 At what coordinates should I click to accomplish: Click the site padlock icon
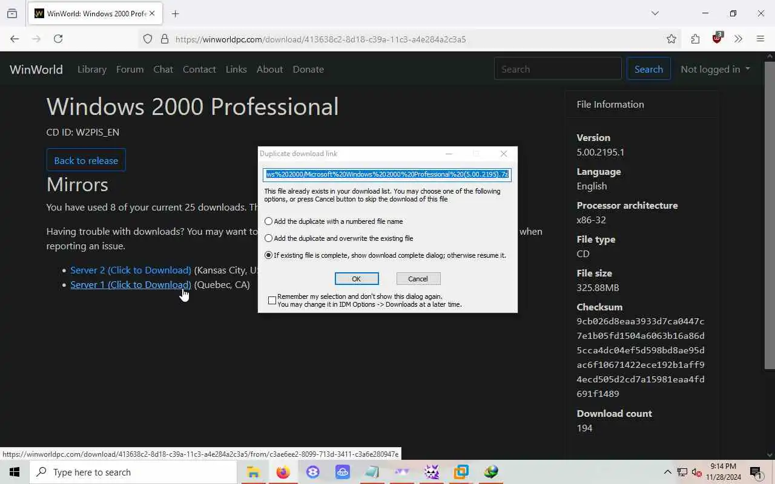(164, 39)
